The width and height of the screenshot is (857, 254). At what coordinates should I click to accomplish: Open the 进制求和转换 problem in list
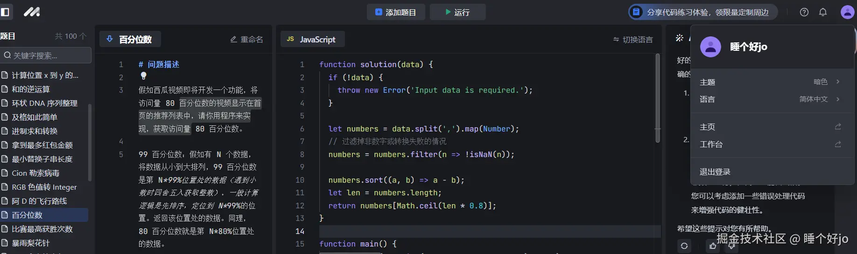coord(35,131)
